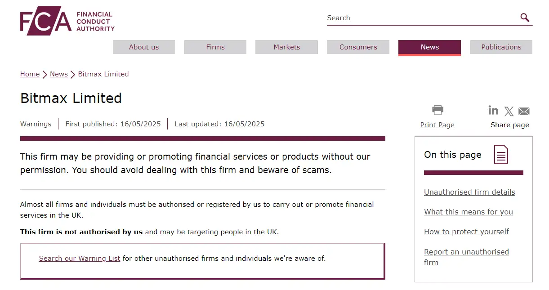Click the FCA logo

(x=67, y=21)
